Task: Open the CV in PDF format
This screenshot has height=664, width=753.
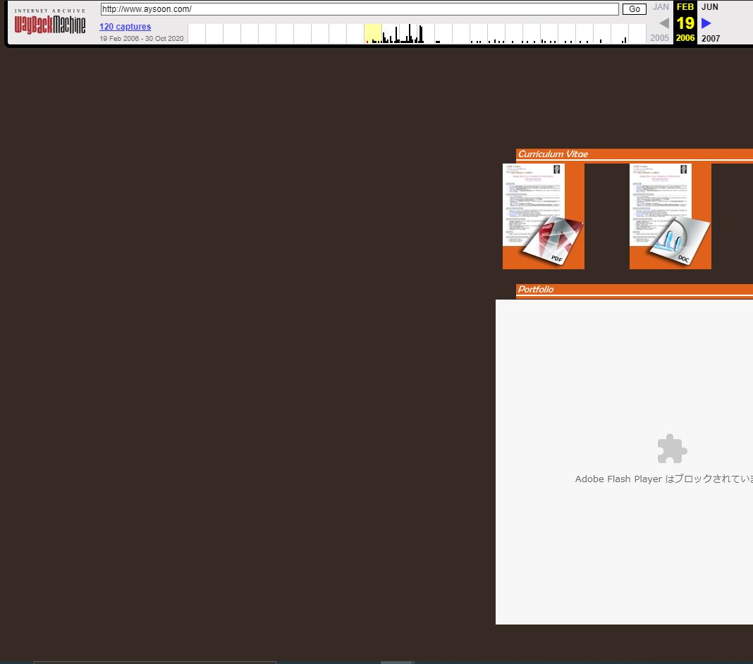Action: pyautogui.click(x=543, y=216)
